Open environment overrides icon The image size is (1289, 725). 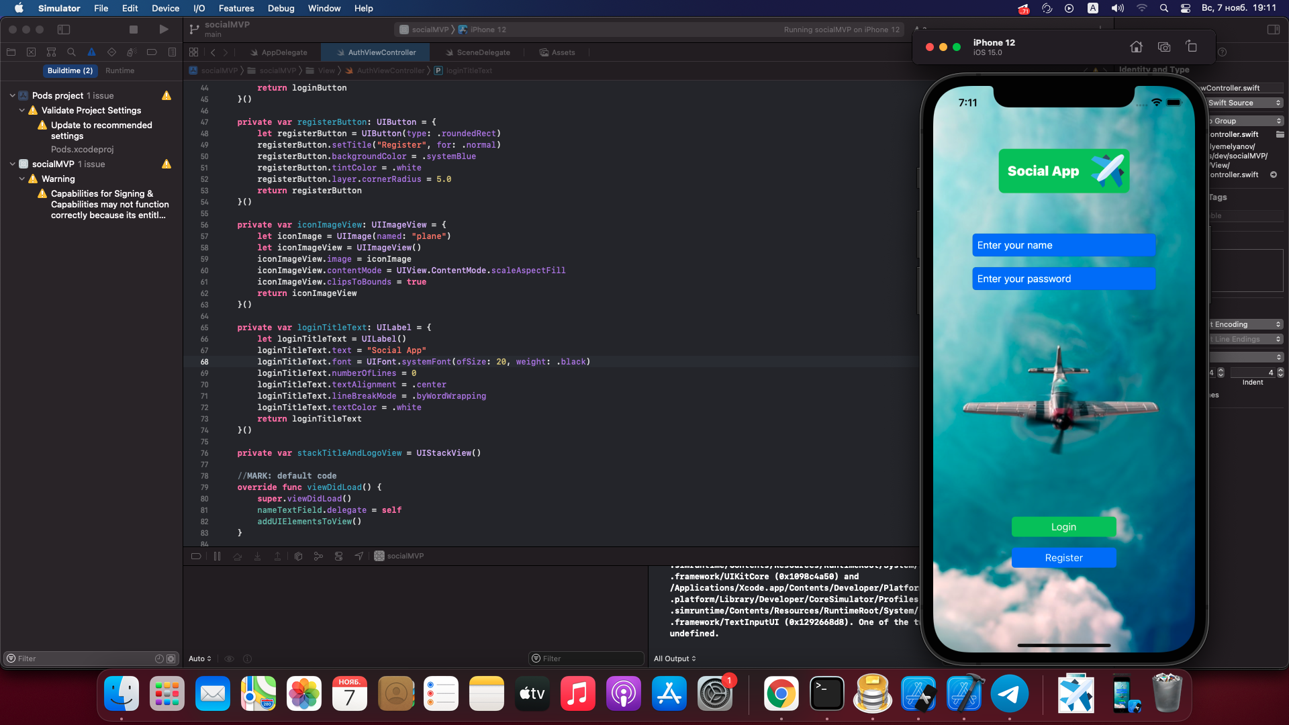pyautogui.click(x=338, y=556)
